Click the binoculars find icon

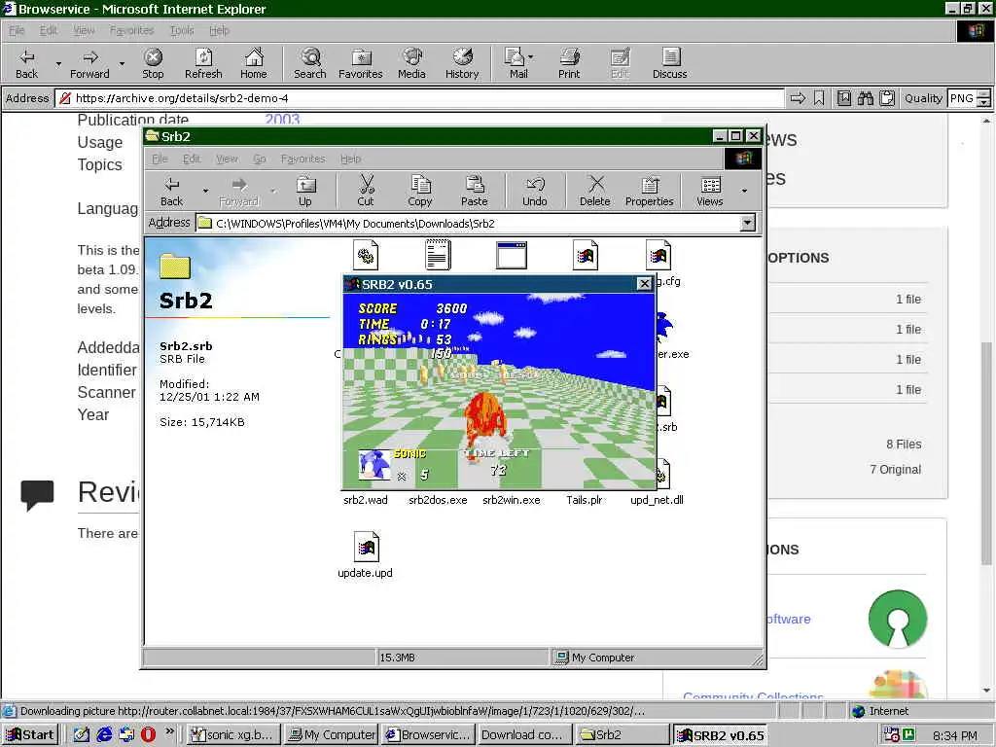(x=865, y=98)
